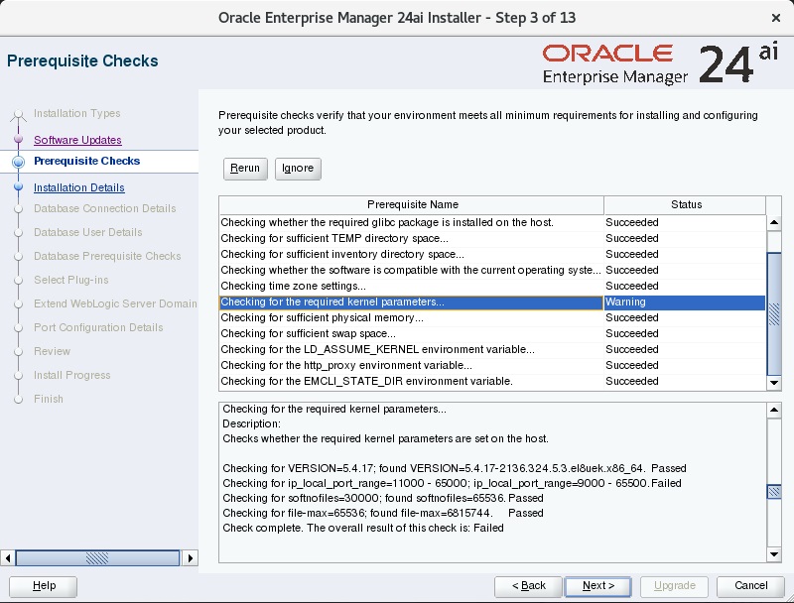Select Prerequisite Checks in the step list
This screenshot has width=794, height=603.
pyautogui.click(x=86, y=161)
